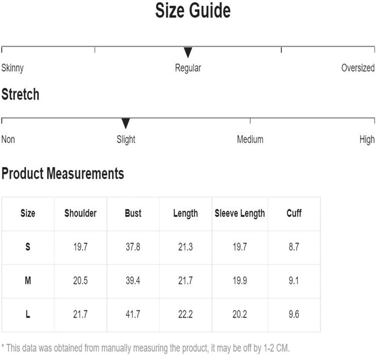Click the Regular fit label
This screenshot has width=376, height=355.
[188, 68]
